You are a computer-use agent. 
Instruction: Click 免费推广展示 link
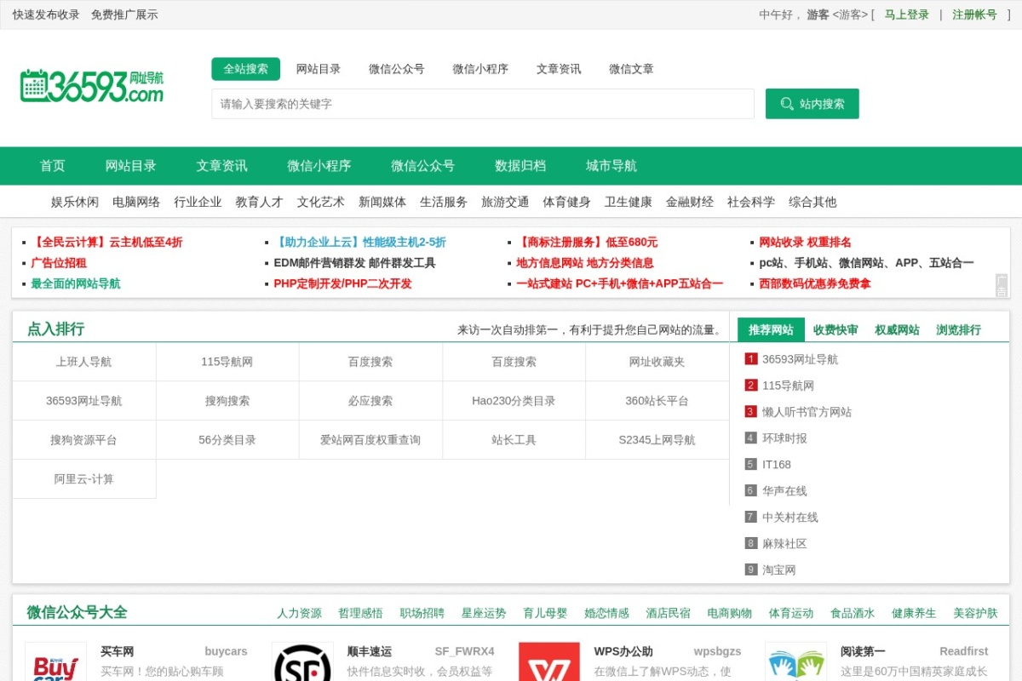click(124, 14)
